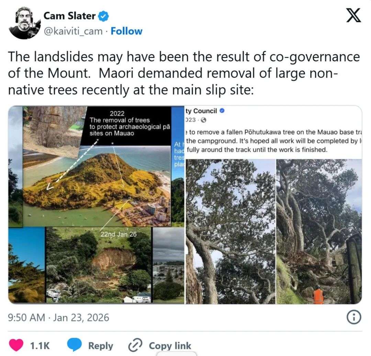Open the 9:50 AM Jan 23, 2026 timestamp

tap(58, 318)
